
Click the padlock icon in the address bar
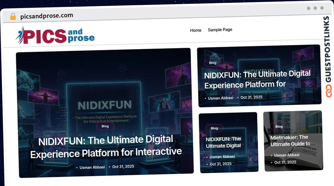pyautogui.click(x=13, y=17)
